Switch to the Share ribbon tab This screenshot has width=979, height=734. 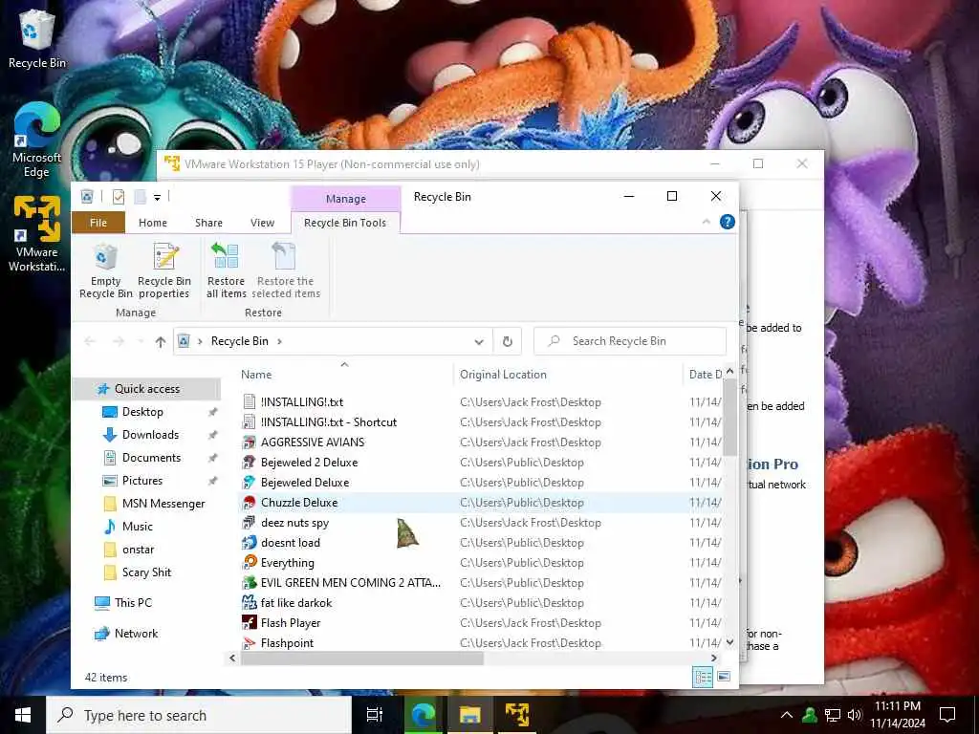208,223
